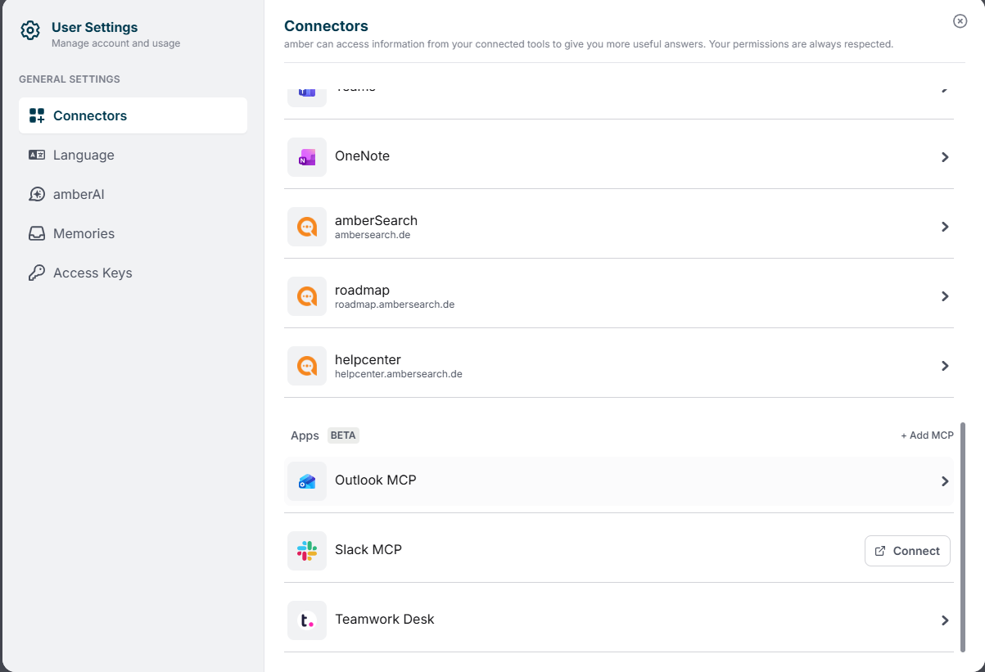Click the connectors list vertical scrollbar
This screenshot has height=672, width=985.
click(963, 537)
